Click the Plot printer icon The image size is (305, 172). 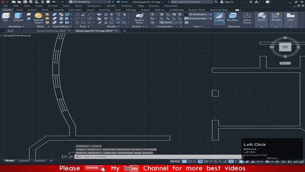click(48, 2)
